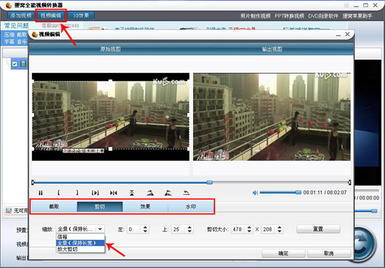Click the timeline start trim marker
Image resolution: width=385 pixels, height=268 pixels.
point(33,182)
